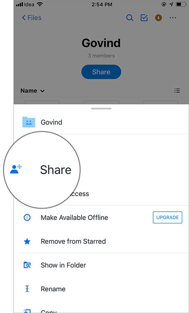Select Share in the action sheet
The width and height of the screenshot is (189, 313).
(56, 170)
